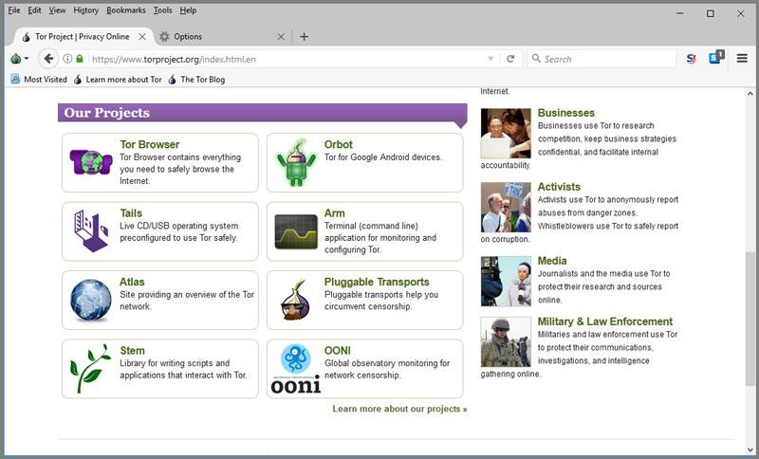The height and width of the screenshot is (459, 759).
Task: Close the Tor Project tab
Action: [142, 37]
